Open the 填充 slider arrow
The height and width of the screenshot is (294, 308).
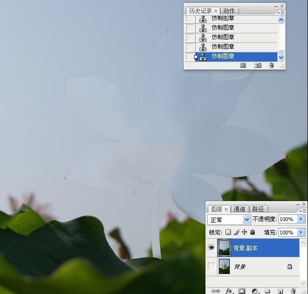click(301, 233)
